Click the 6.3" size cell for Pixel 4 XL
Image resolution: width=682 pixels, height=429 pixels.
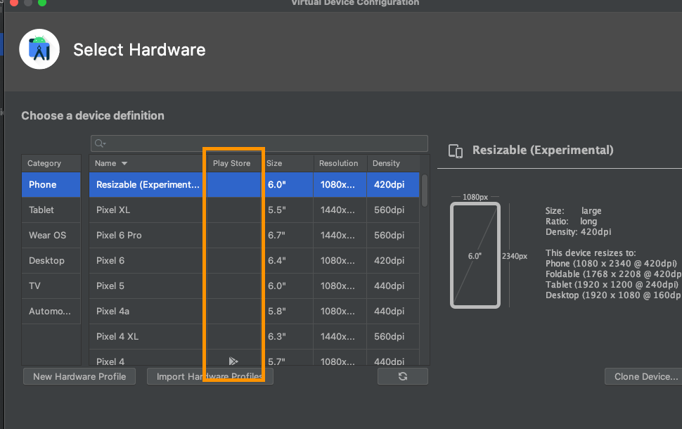(x=288, y=336)
